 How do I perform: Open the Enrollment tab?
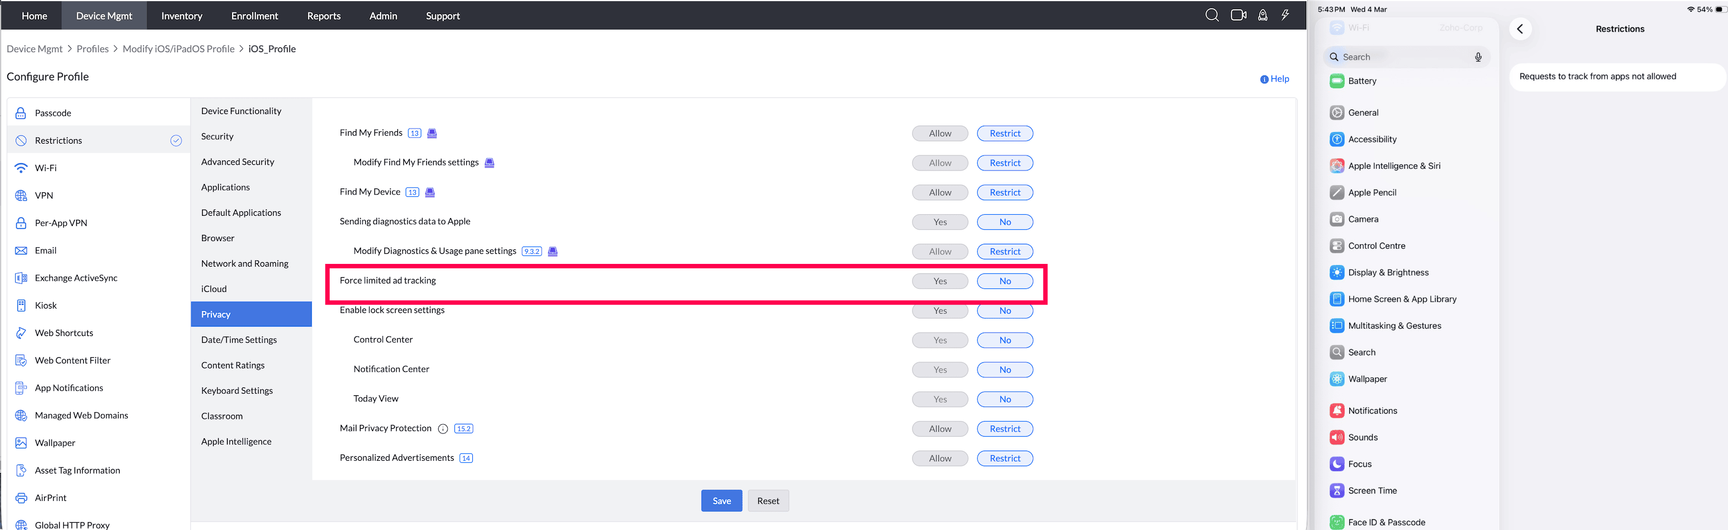click(254, 16)
